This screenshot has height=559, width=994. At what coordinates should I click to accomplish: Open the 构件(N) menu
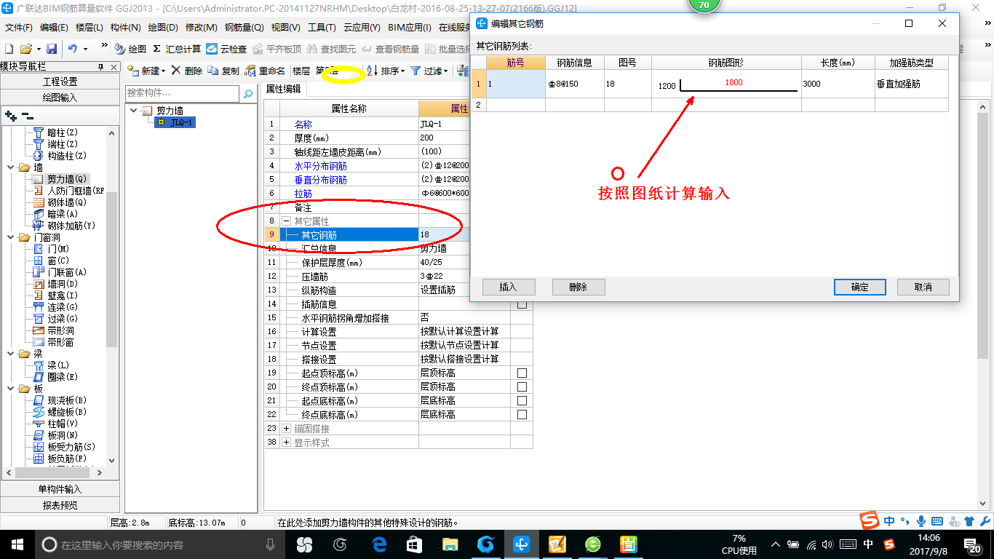tap(125, 28)
